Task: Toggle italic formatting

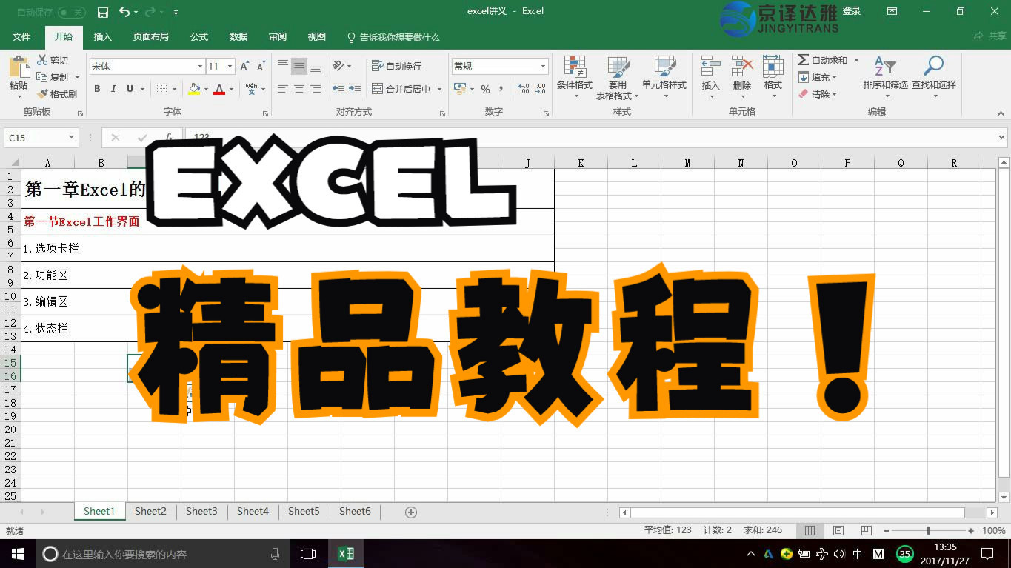Action: 112,88
